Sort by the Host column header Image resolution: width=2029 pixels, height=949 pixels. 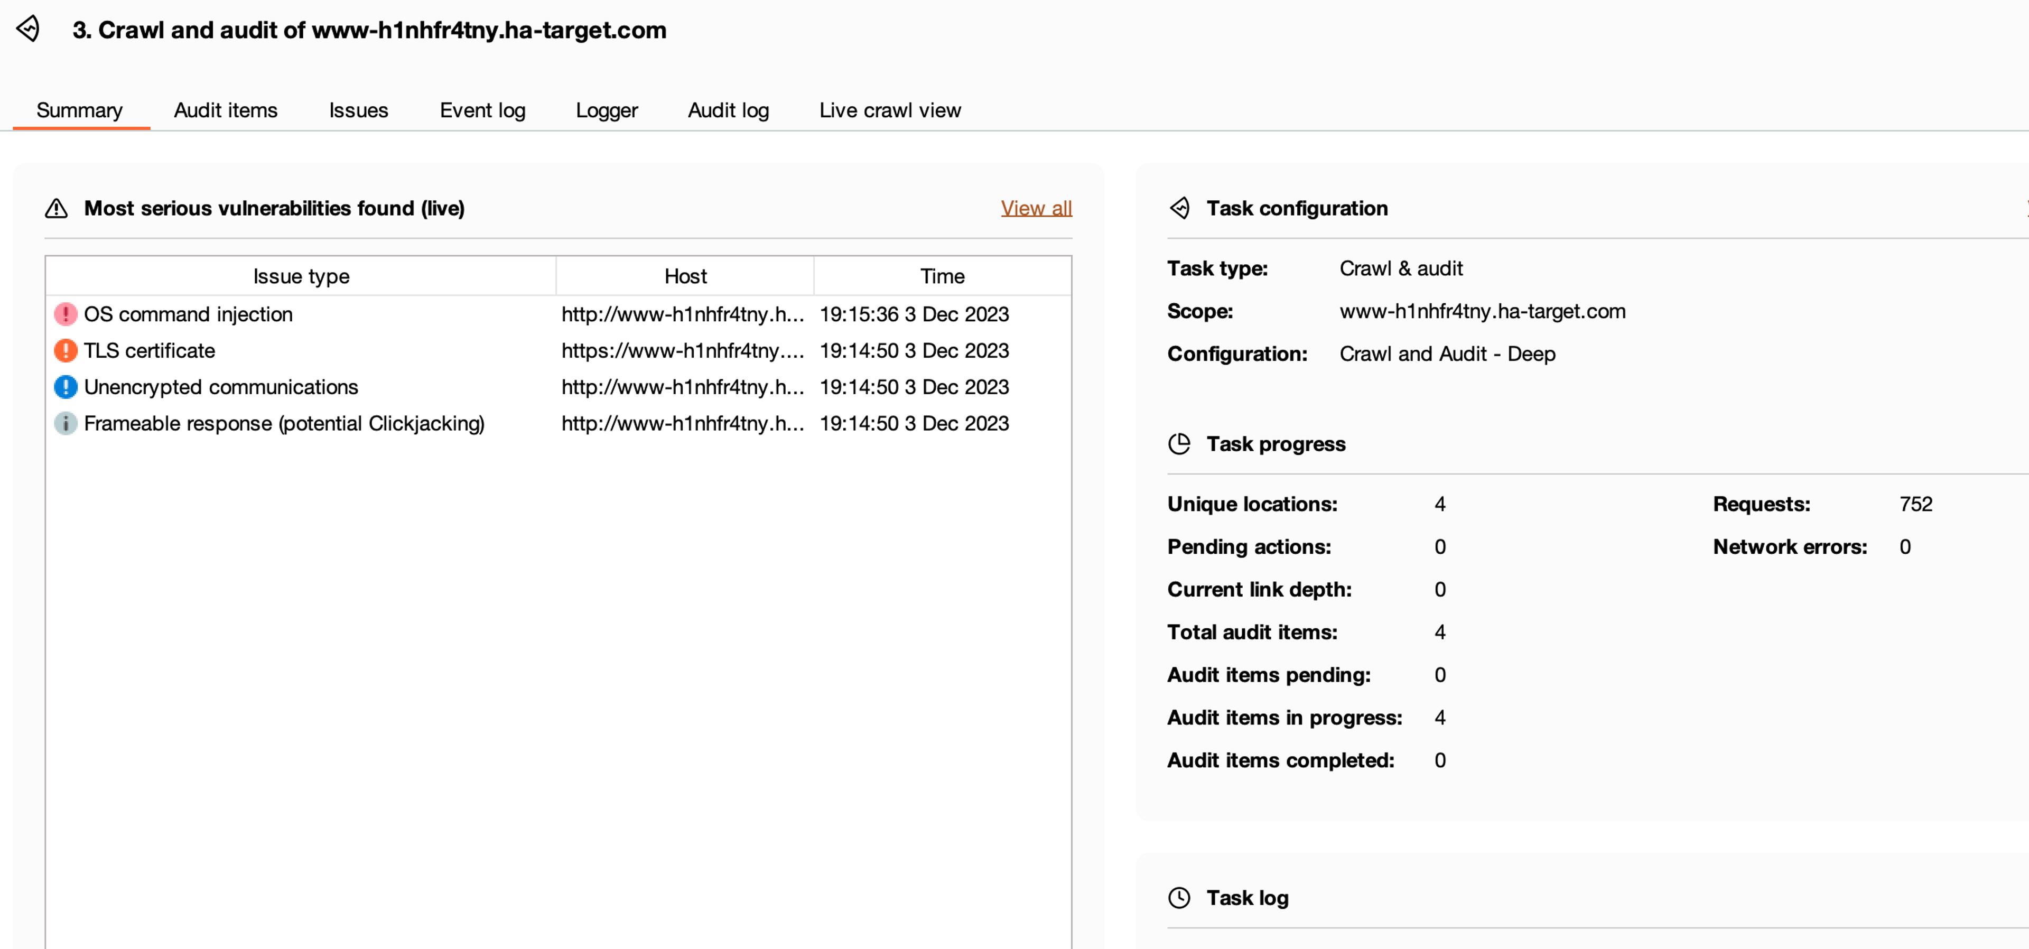684,276
